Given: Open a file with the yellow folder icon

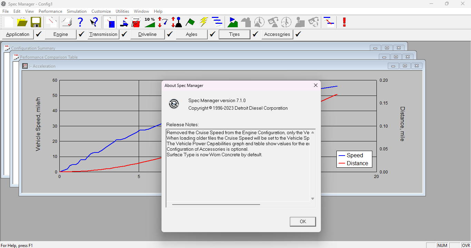Looking at the screenshot, I should [x=22, y=22].
